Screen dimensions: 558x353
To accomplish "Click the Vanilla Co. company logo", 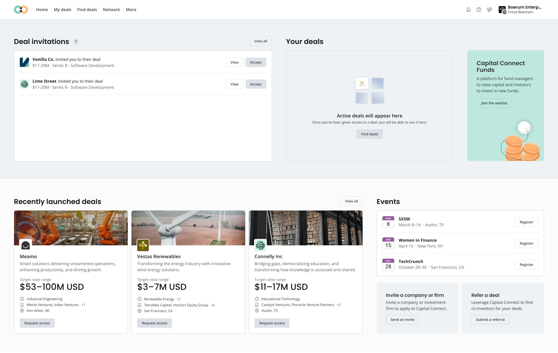I will (24, 62).
